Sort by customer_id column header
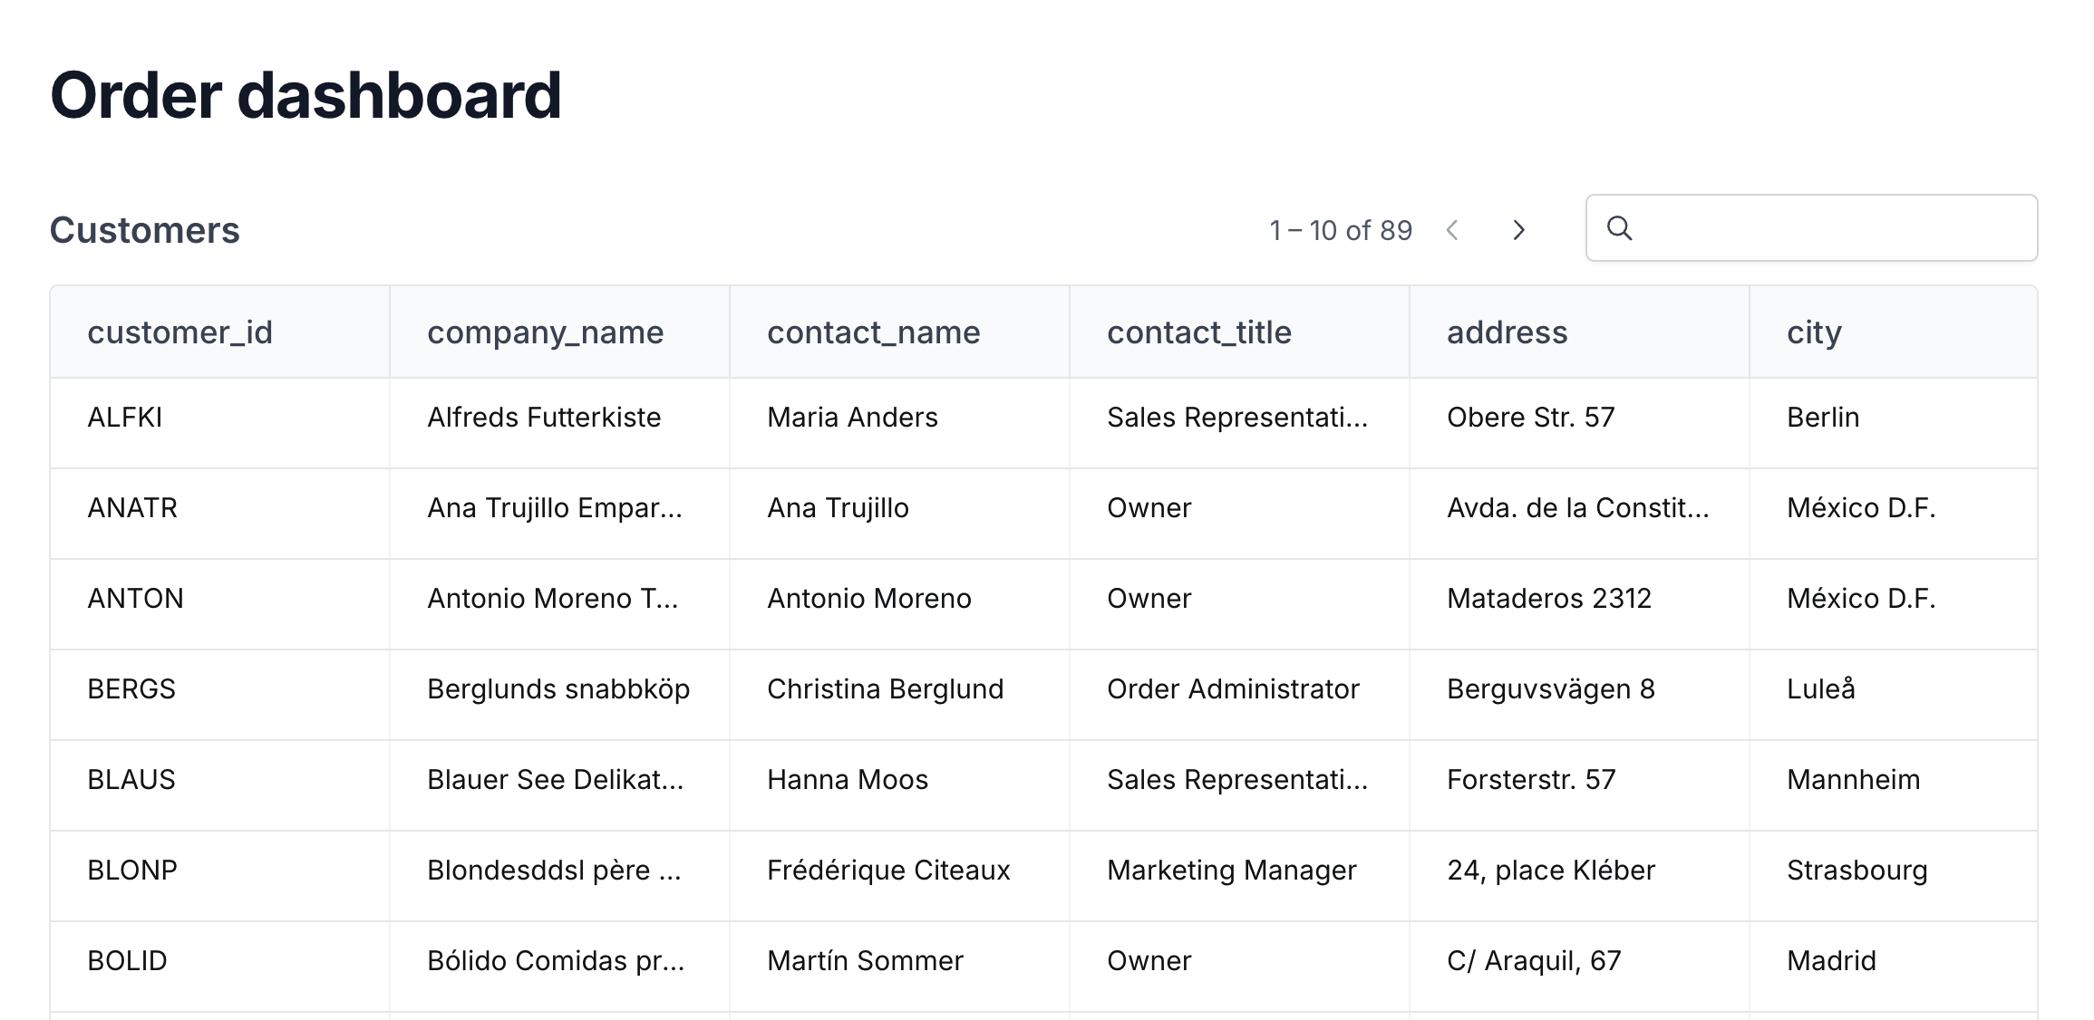The image size is (2094, 1020). pos(179,332)
